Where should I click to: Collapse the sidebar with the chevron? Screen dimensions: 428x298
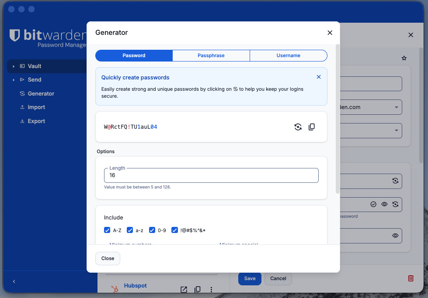pos(14,281)
